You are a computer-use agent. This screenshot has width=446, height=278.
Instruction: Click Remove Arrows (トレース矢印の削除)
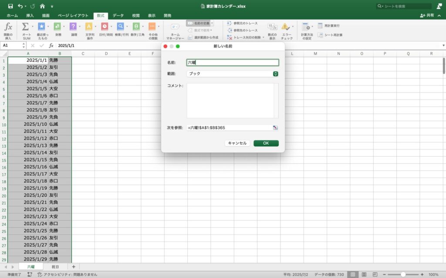click(x=244, y=37)
